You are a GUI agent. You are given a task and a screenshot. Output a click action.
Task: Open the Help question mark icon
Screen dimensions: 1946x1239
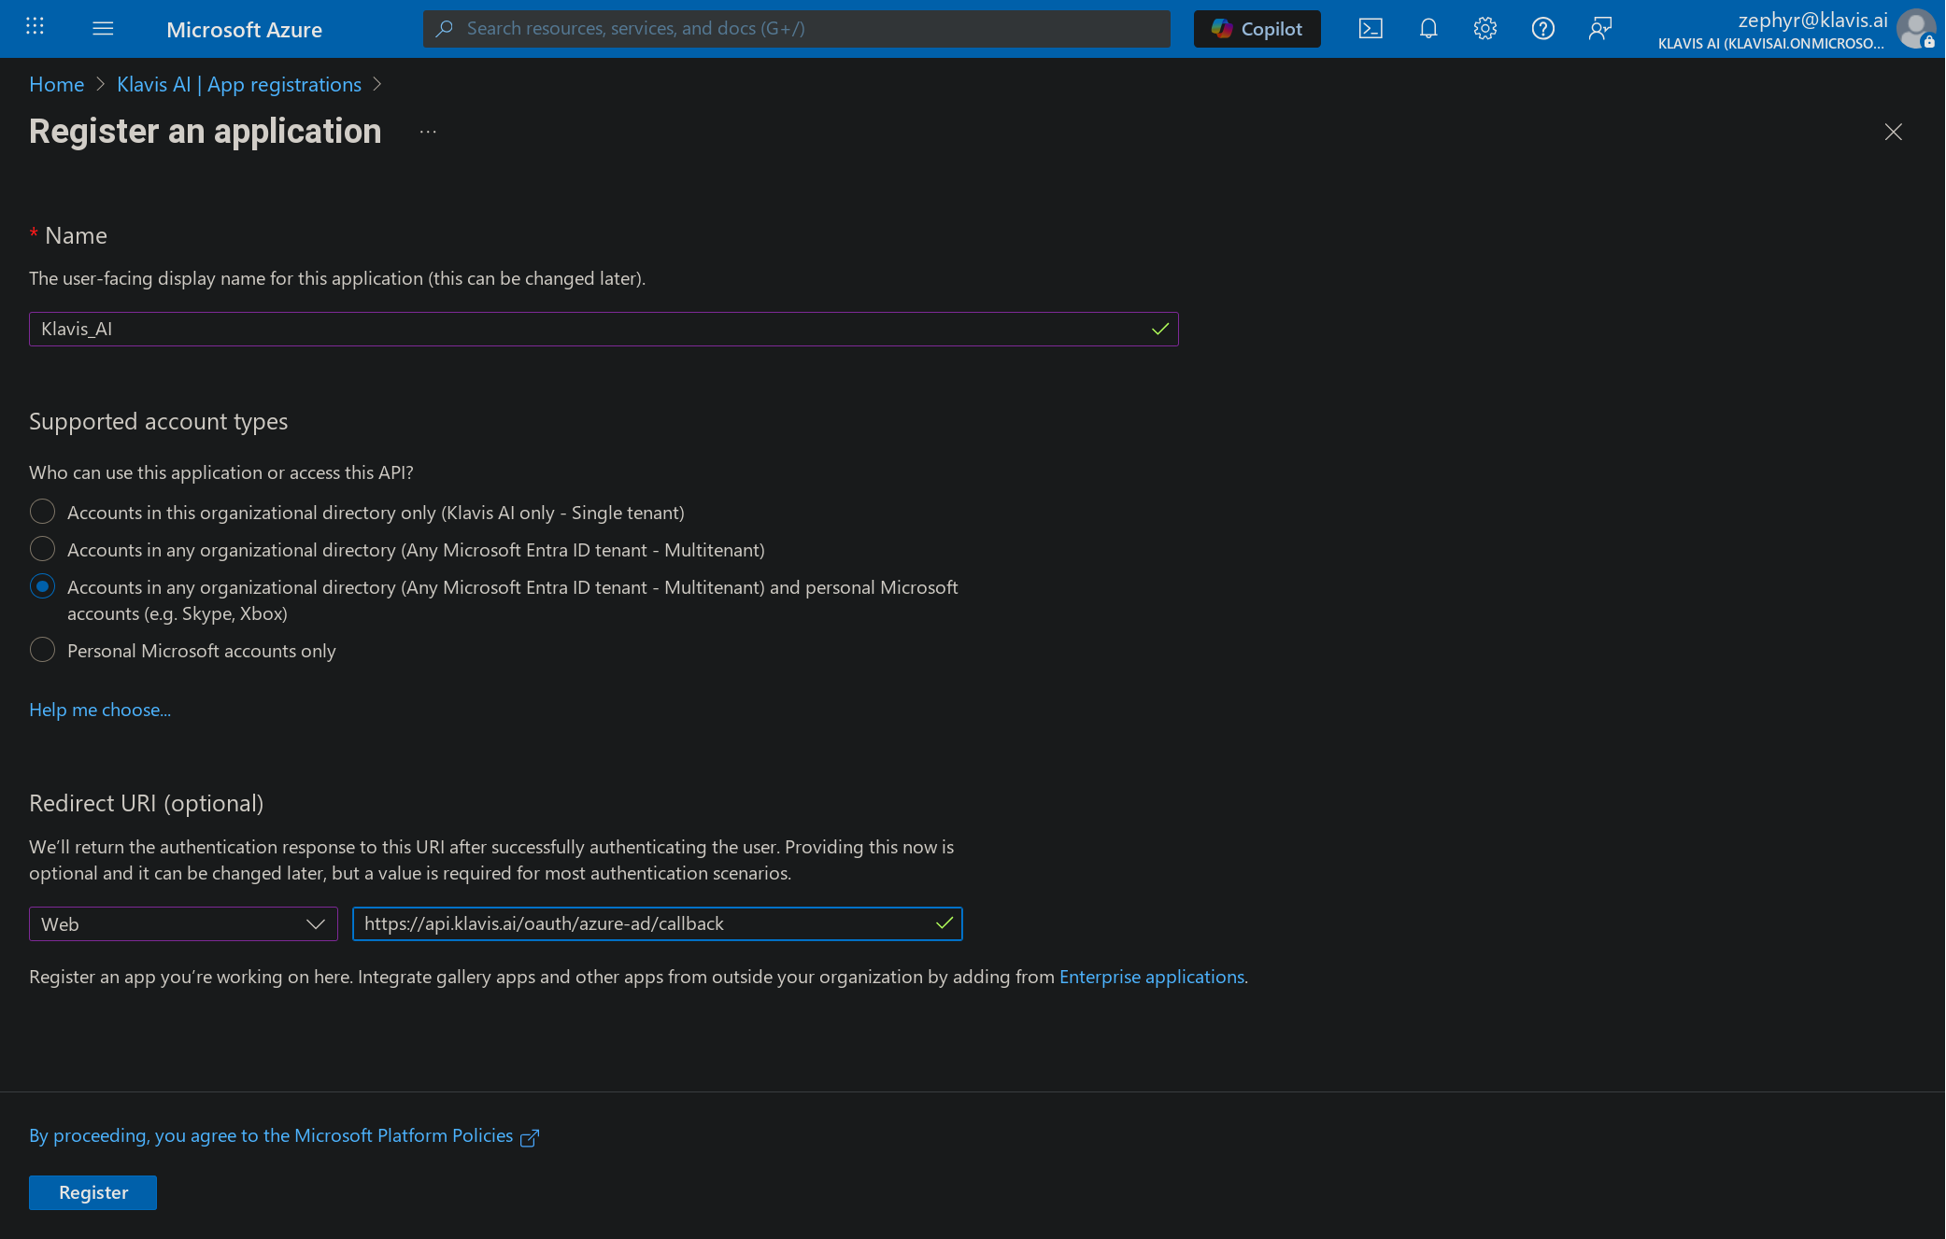tap(1542, 28)
